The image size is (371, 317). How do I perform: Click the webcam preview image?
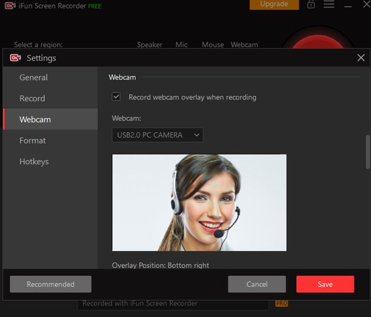(199, 202)
